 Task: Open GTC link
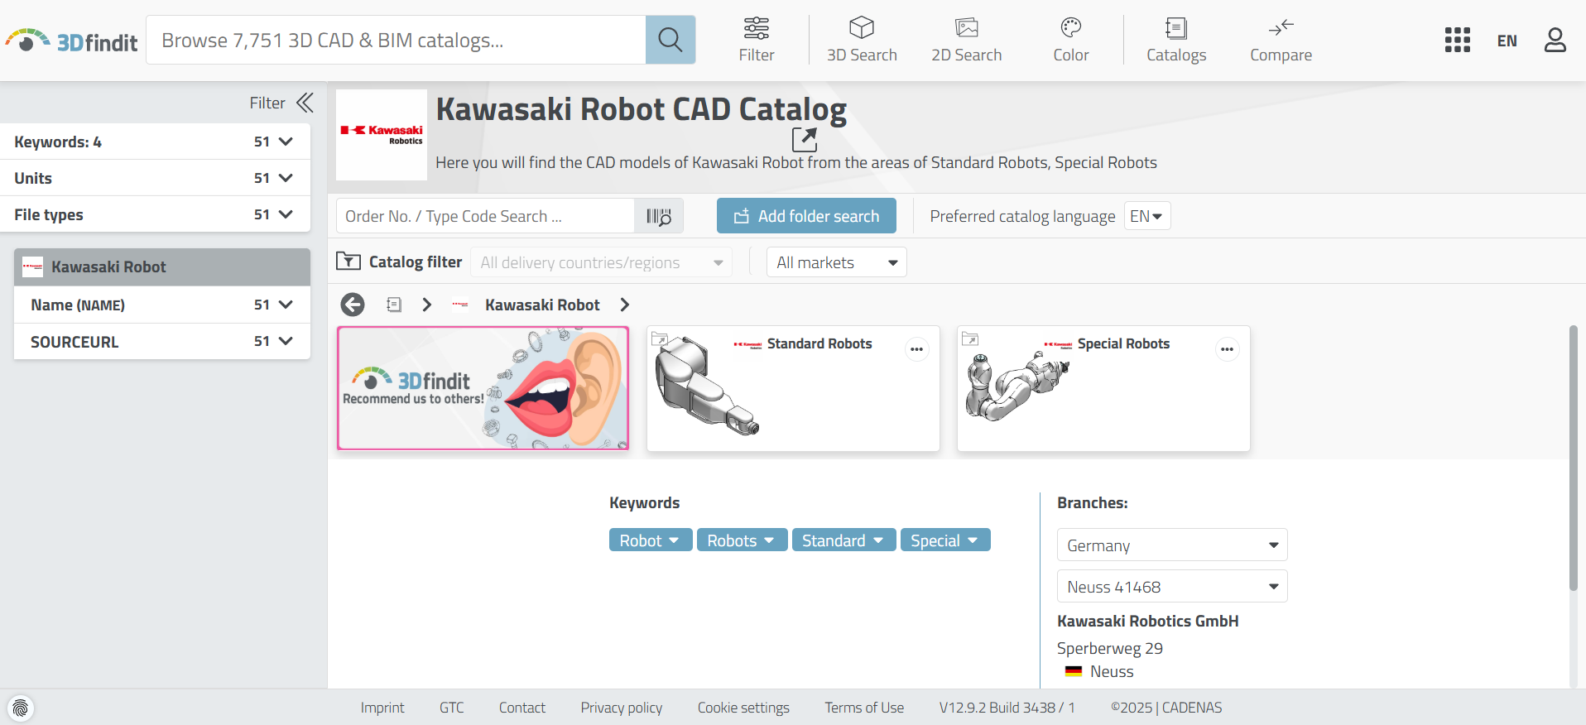point(452,708)
